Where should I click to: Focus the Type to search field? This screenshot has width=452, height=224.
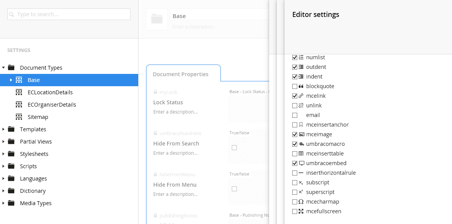[69, 14]
